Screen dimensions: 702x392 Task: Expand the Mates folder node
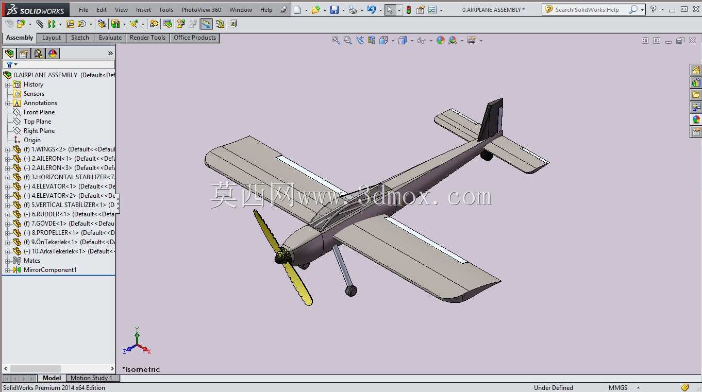[7, 261]
